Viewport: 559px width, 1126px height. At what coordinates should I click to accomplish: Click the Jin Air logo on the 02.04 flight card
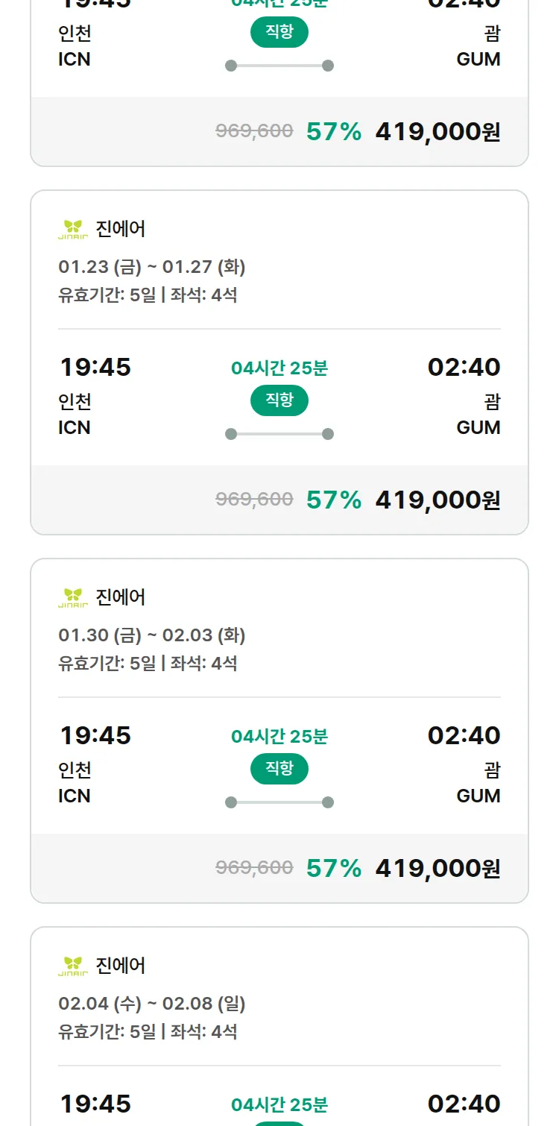click(x=73, y=966)
